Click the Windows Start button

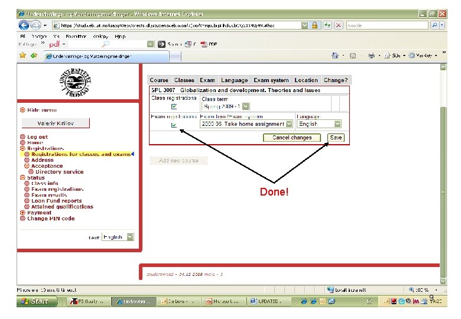(x=37, y=301)
